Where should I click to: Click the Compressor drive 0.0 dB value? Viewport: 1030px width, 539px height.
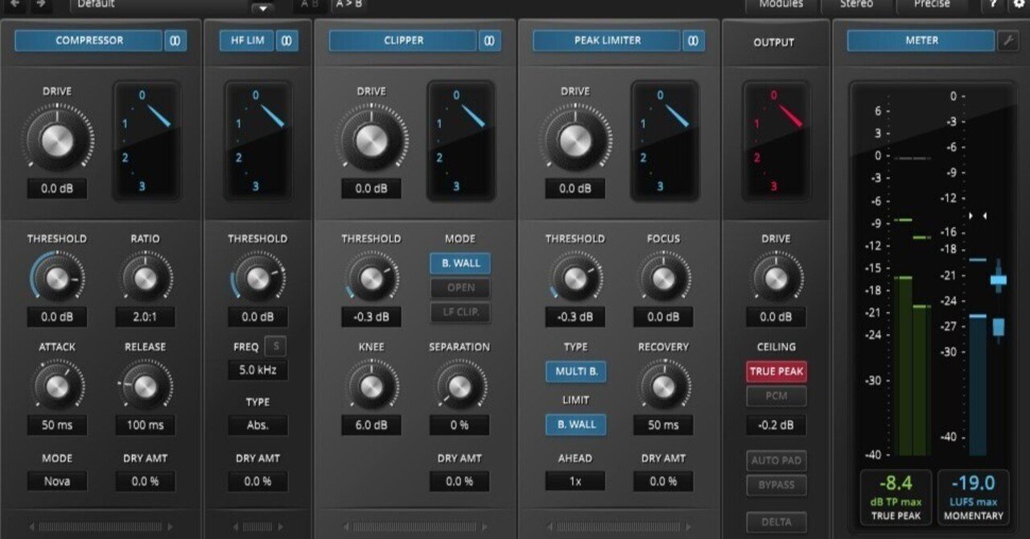tap(57, 189)
